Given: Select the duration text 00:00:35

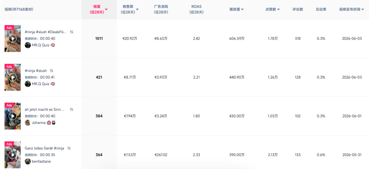Looking at the screenshot, I should point(47,155).
